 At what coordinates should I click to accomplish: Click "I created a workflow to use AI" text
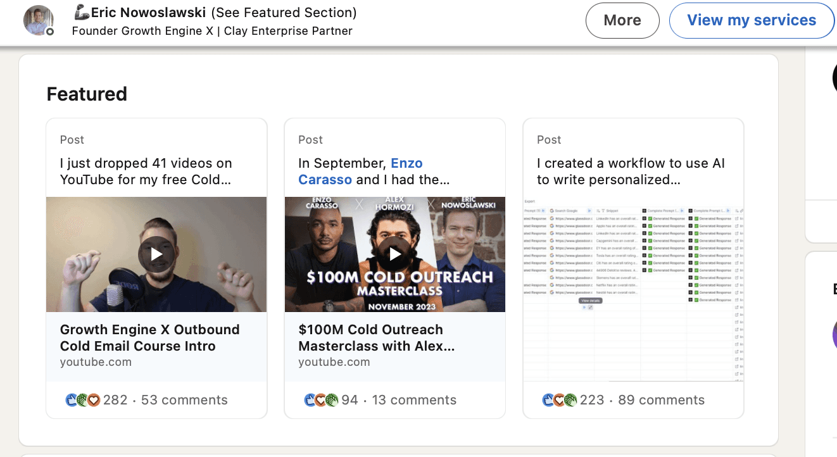[631, 172]
